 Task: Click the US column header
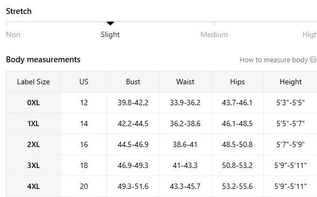[x=84, y=82]
